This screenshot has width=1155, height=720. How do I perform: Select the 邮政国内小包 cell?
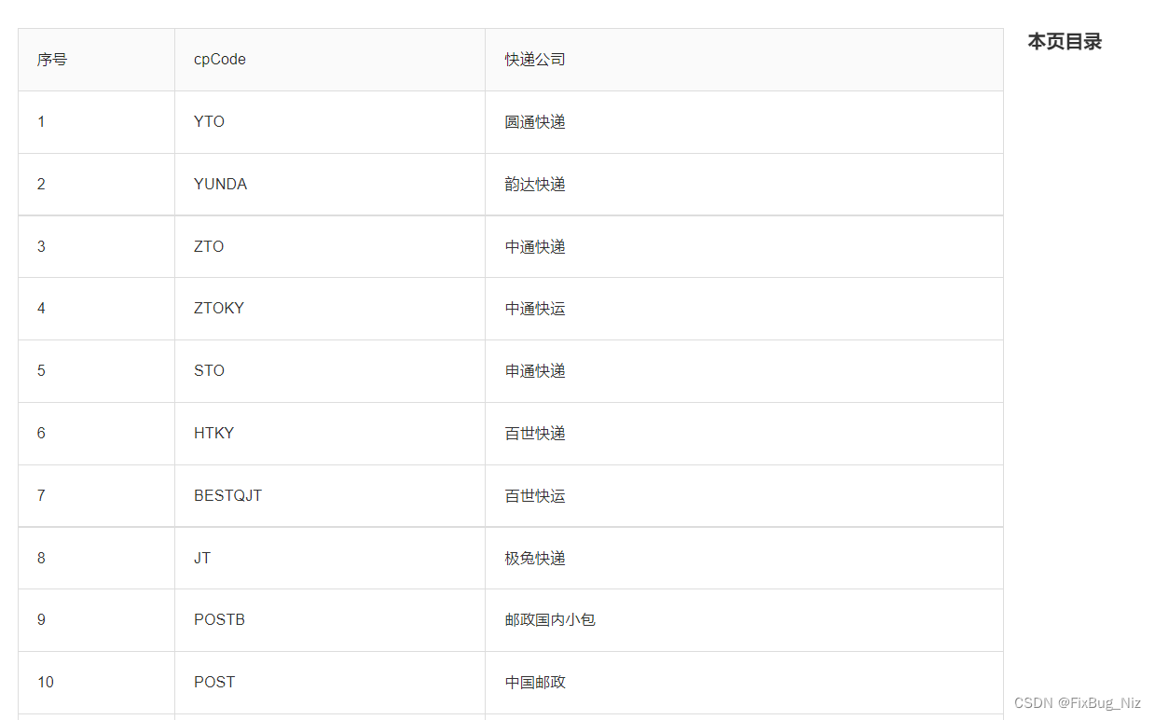(550, 620)
